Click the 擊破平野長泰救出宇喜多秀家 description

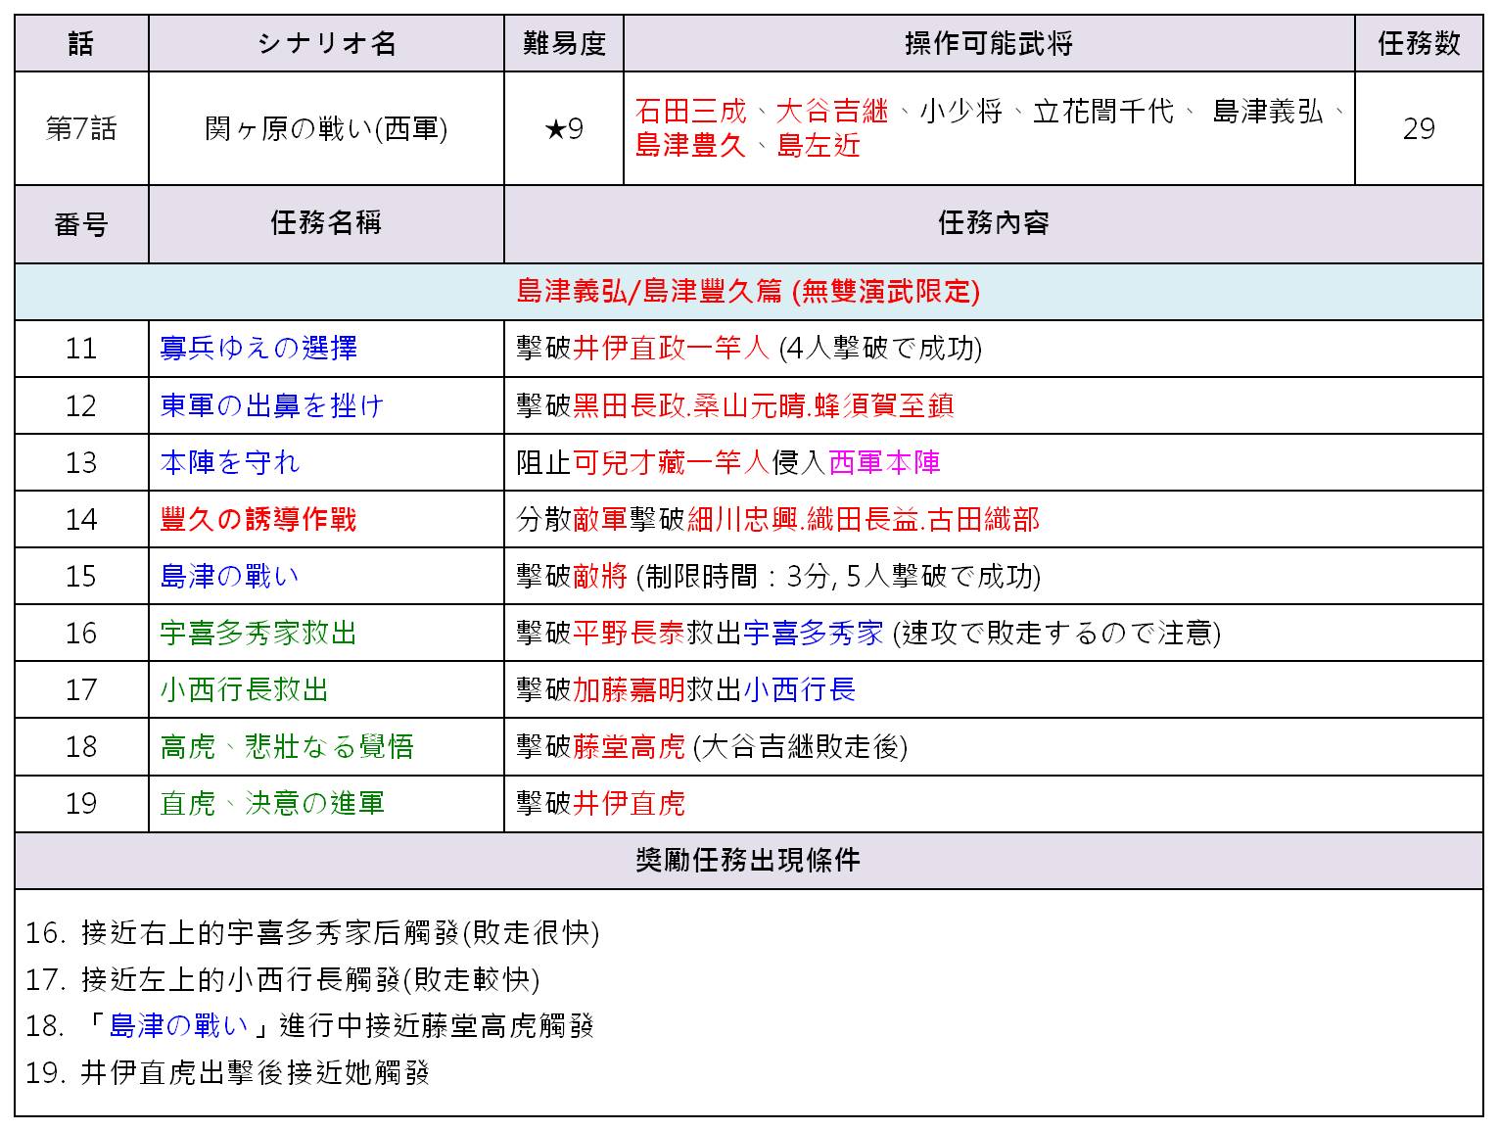click(x=868, y=633)
